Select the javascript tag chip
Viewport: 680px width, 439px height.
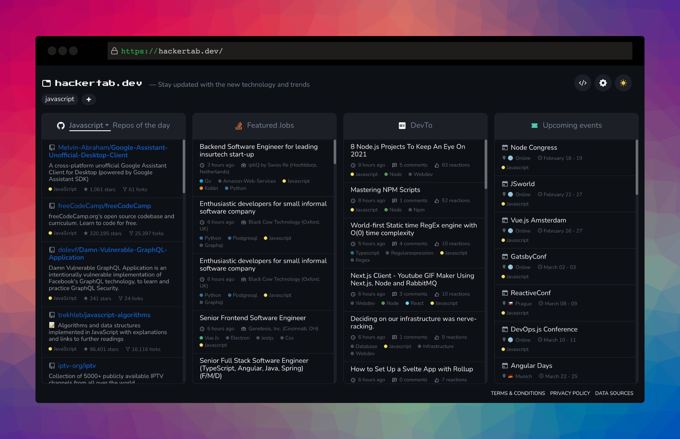point(59,99)
